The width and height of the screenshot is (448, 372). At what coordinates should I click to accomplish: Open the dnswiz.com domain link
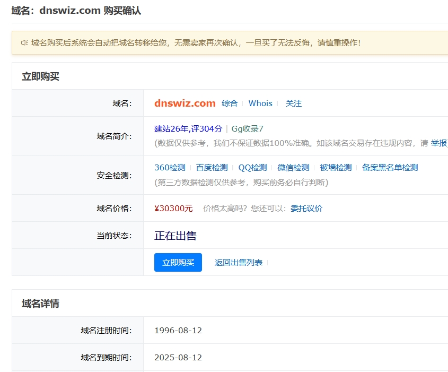click(x=185, y=103)
